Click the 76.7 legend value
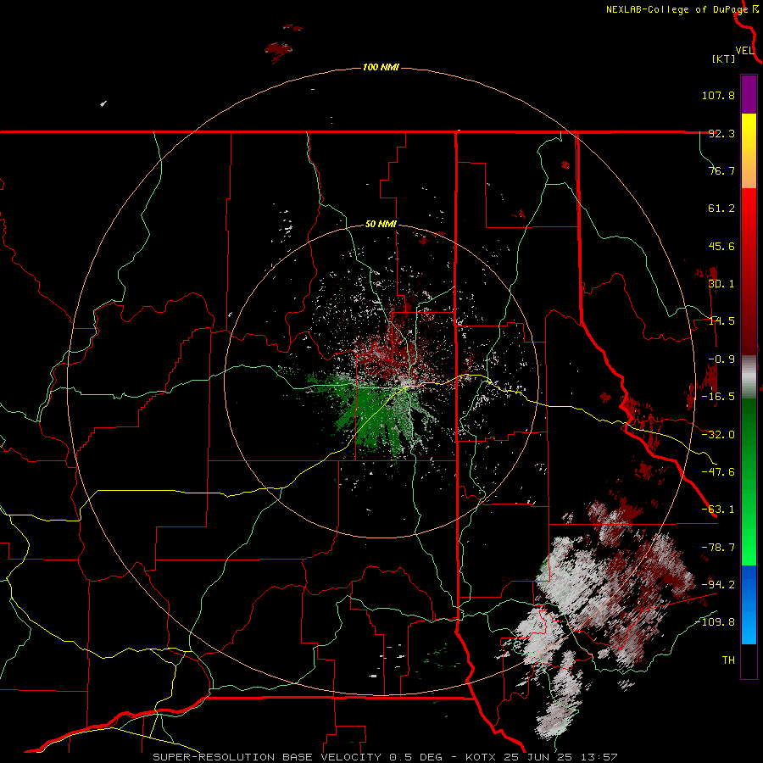763x763 pixels. [721, 170]
